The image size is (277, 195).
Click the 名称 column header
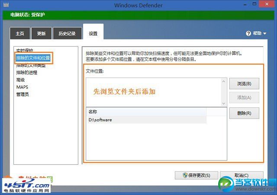[x=146, y=112]
